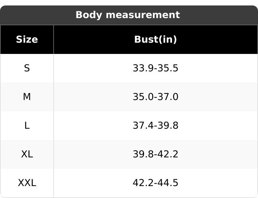
Task: Select the Bust(in) column header
Action: tap(155, 40)
